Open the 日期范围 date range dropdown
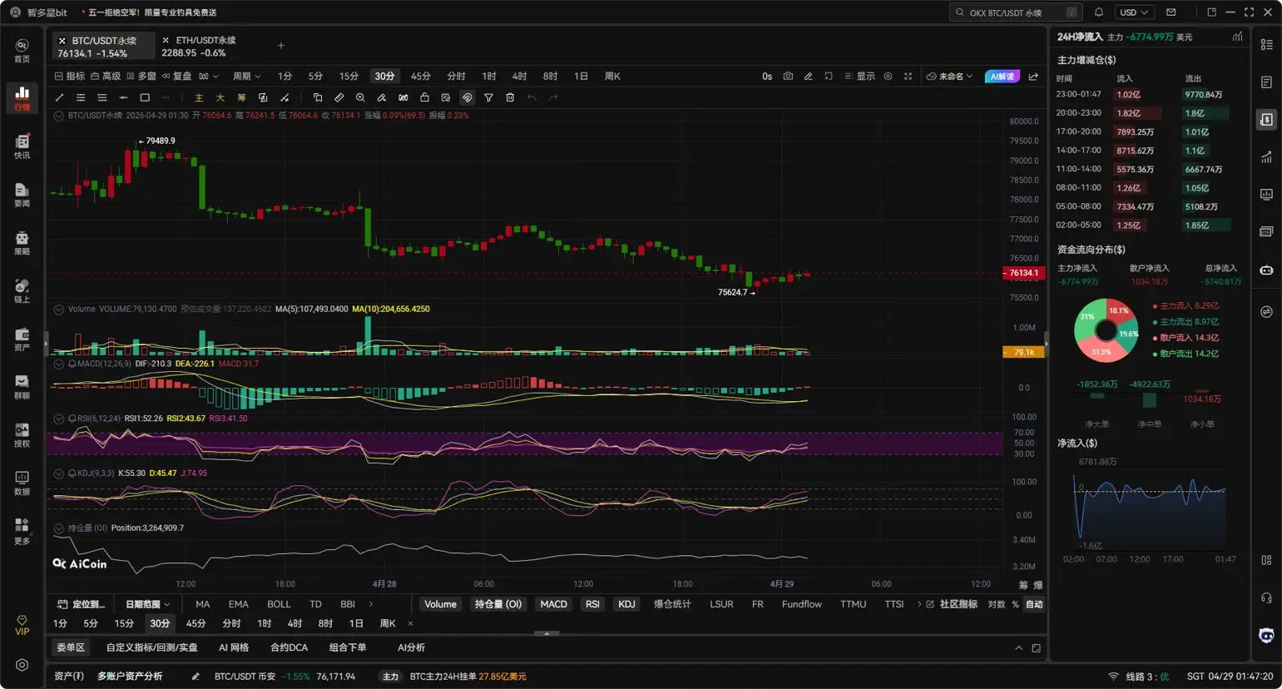Screen dimensions: 1282x689 tap(147, 604)
